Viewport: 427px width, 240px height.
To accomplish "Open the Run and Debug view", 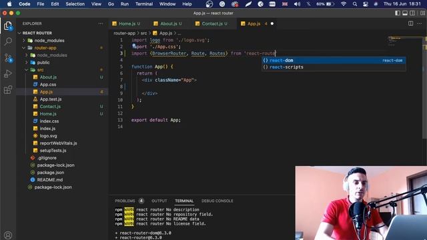I will [x=8, y=74].
